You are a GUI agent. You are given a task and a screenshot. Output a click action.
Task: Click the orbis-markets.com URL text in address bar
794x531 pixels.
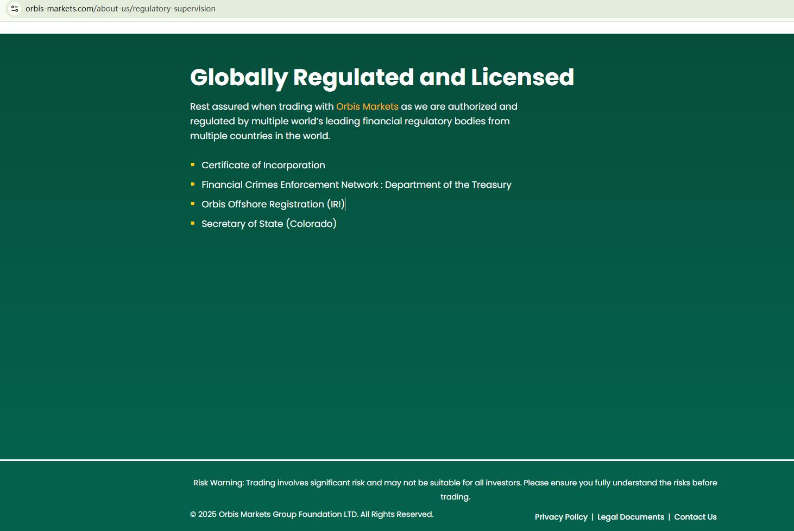[120, 9]
